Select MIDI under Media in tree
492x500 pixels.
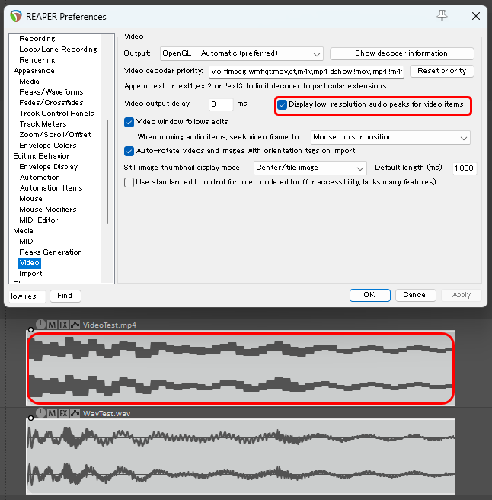pos(27,242)
